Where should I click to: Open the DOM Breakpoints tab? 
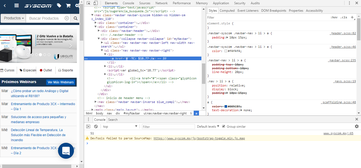tap(274, 11)
